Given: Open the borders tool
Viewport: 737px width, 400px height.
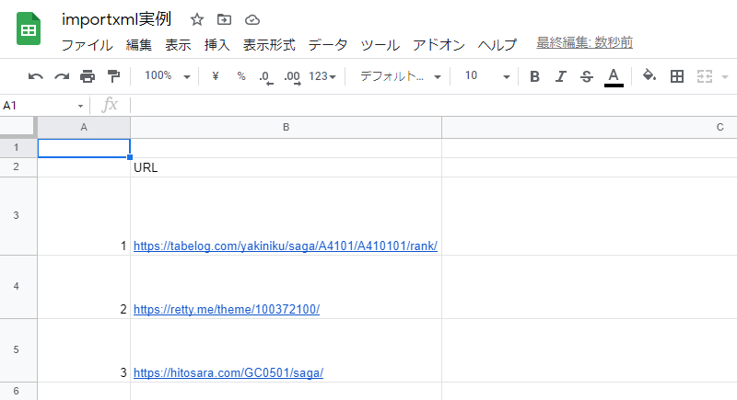Looking at the screenshot, I should (x=677, y=76).
